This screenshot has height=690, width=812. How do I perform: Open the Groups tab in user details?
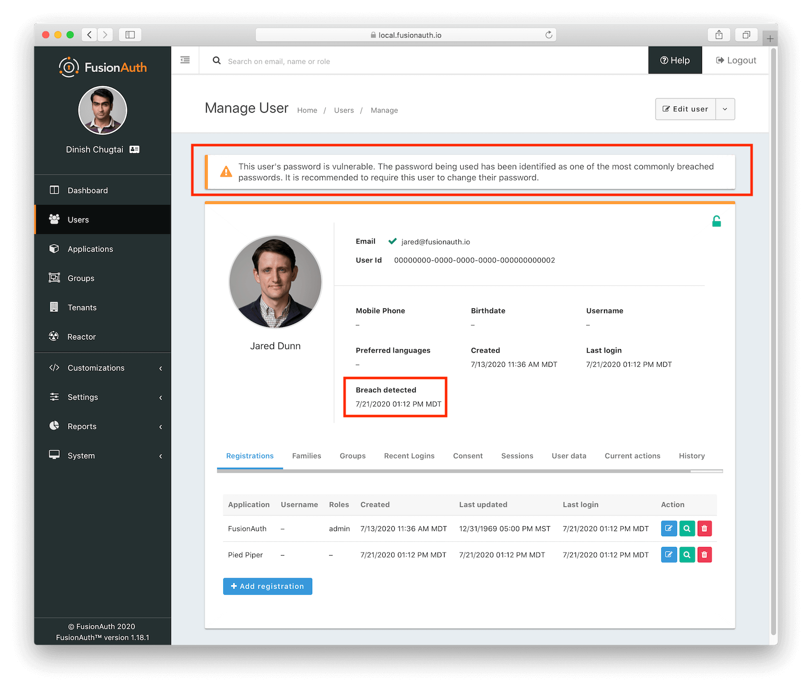point(353,456)
